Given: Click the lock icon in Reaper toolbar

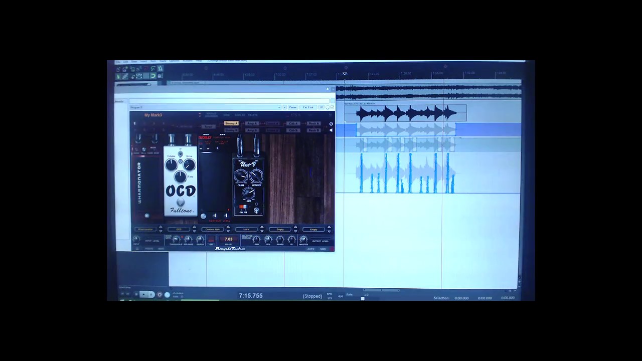Looking at the screenshot, I should point(160,76).
